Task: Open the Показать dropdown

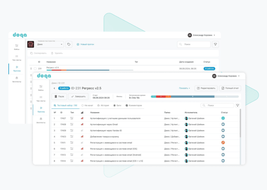Action: [x=184, y=88]
